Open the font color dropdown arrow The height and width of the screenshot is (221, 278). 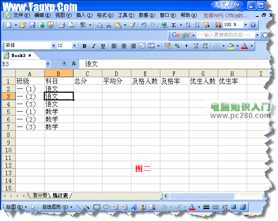pos(251,46)
